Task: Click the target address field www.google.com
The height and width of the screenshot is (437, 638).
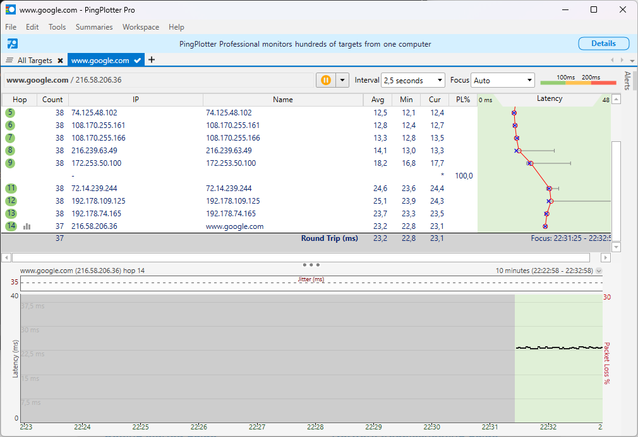Action: pyautogui.click(x=159, y=80)
